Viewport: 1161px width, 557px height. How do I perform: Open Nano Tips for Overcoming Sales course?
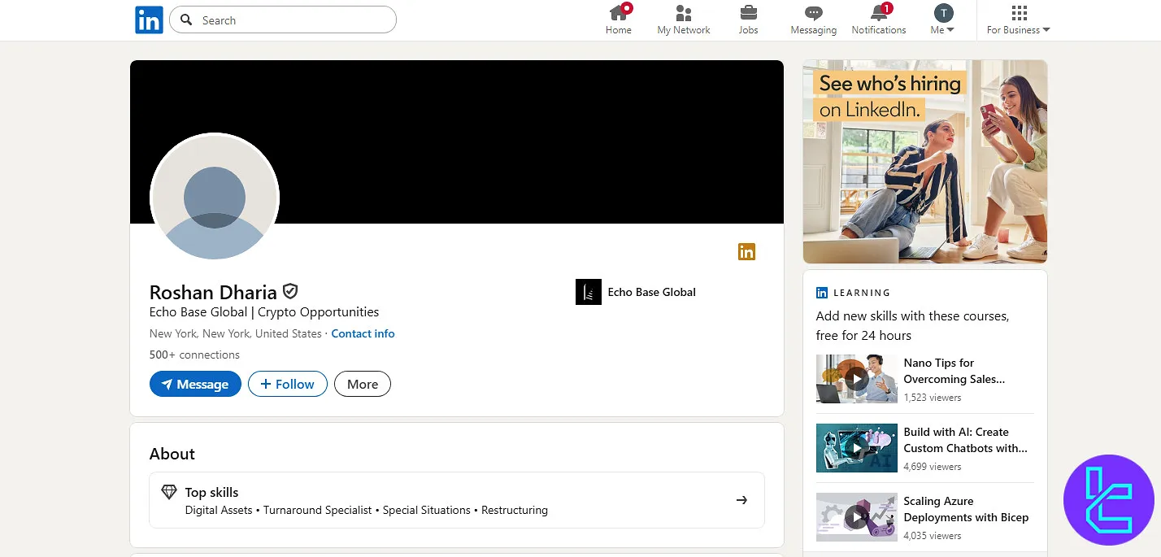(x=954, y=371)
